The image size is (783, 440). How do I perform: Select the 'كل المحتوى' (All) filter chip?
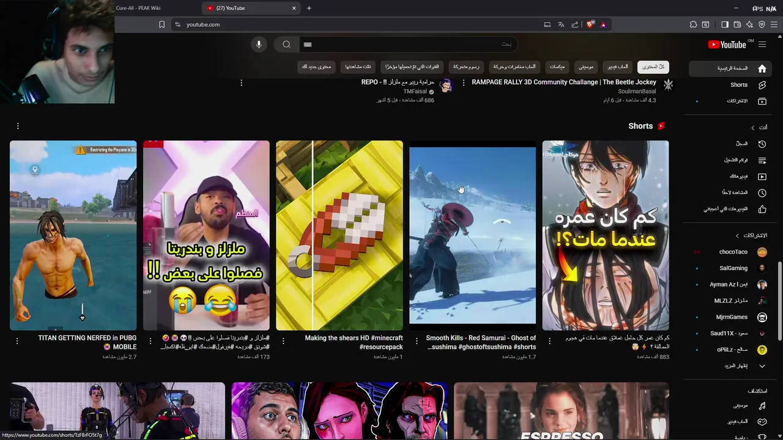click(653, 67)
